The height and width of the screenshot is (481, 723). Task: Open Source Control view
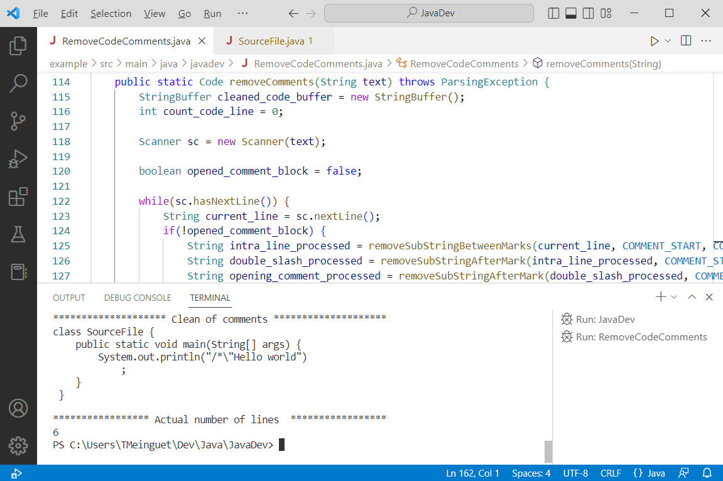point(18,121)
